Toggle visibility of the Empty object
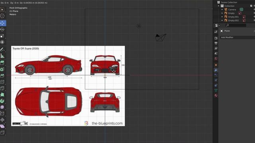255x143 pixels. click(x=254, y=13)
